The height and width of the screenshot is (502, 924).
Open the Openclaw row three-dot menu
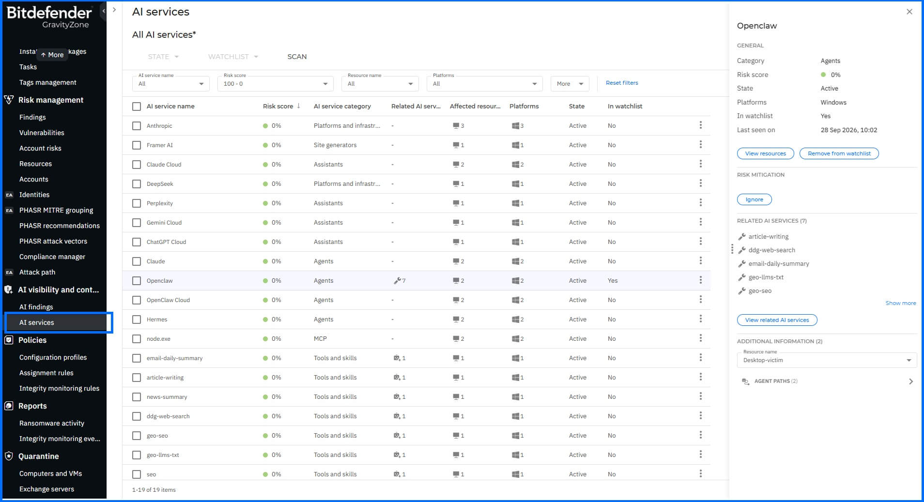pyautogui.click(x=700, y=280)
